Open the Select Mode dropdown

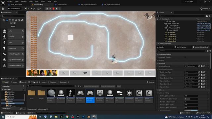click(14, 9)
